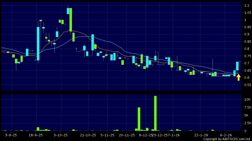Click the 10K volume axis label

click(247, 100)
